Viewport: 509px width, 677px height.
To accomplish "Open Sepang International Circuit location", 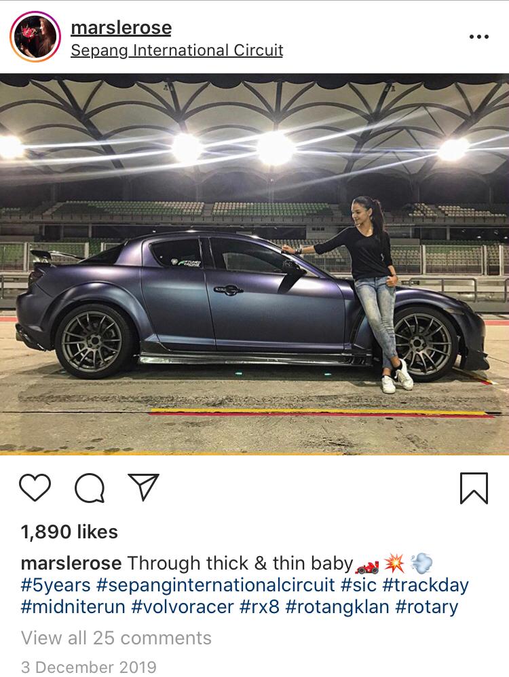I will [176, 50].
